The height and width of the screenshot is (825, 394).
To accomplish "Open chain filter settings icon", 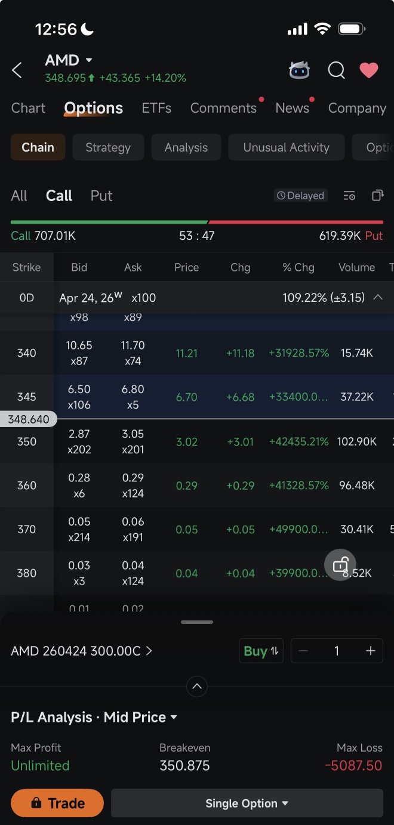I will click(349, 196).
